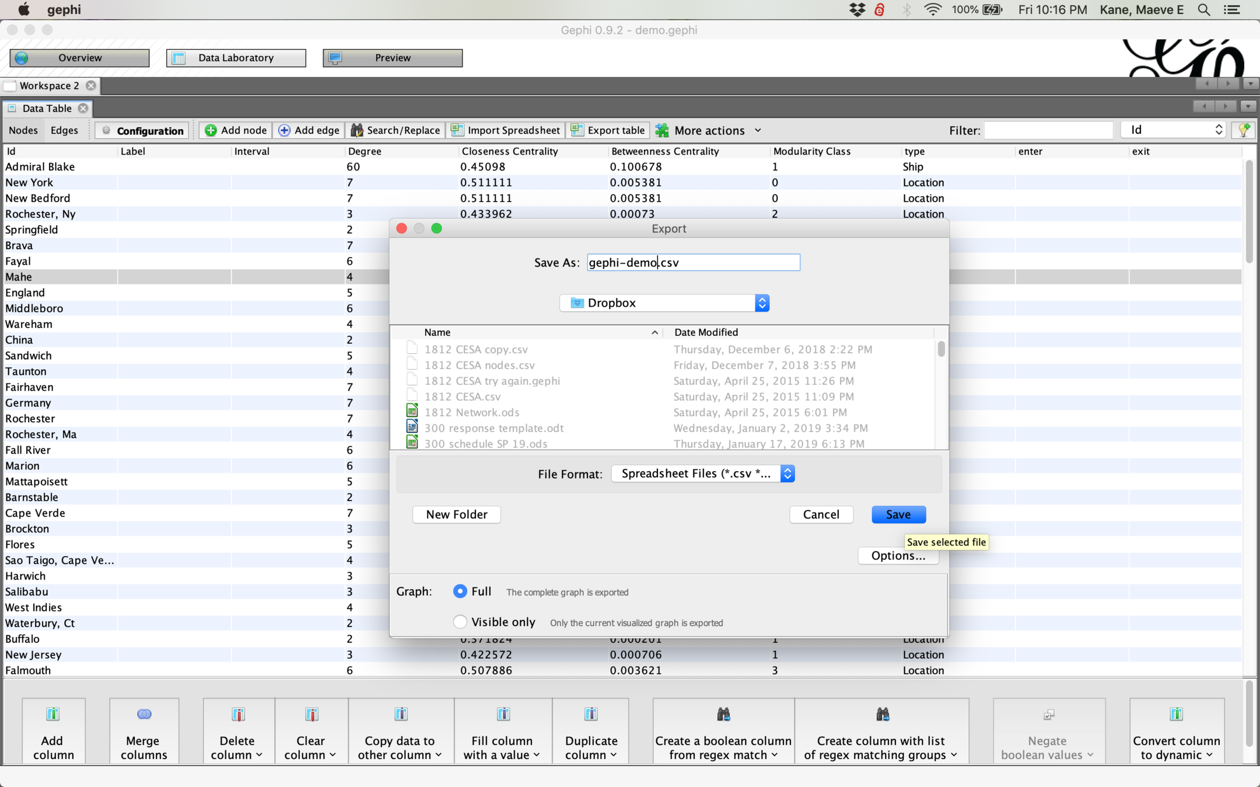Click the Add column icon
1260x787 pixels.
[x=53, y=714]
